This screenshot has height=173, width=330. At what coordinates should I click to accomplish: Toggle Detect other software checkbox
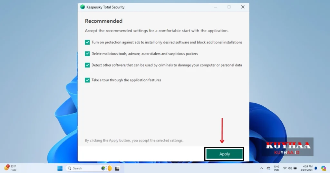[87, 65]
